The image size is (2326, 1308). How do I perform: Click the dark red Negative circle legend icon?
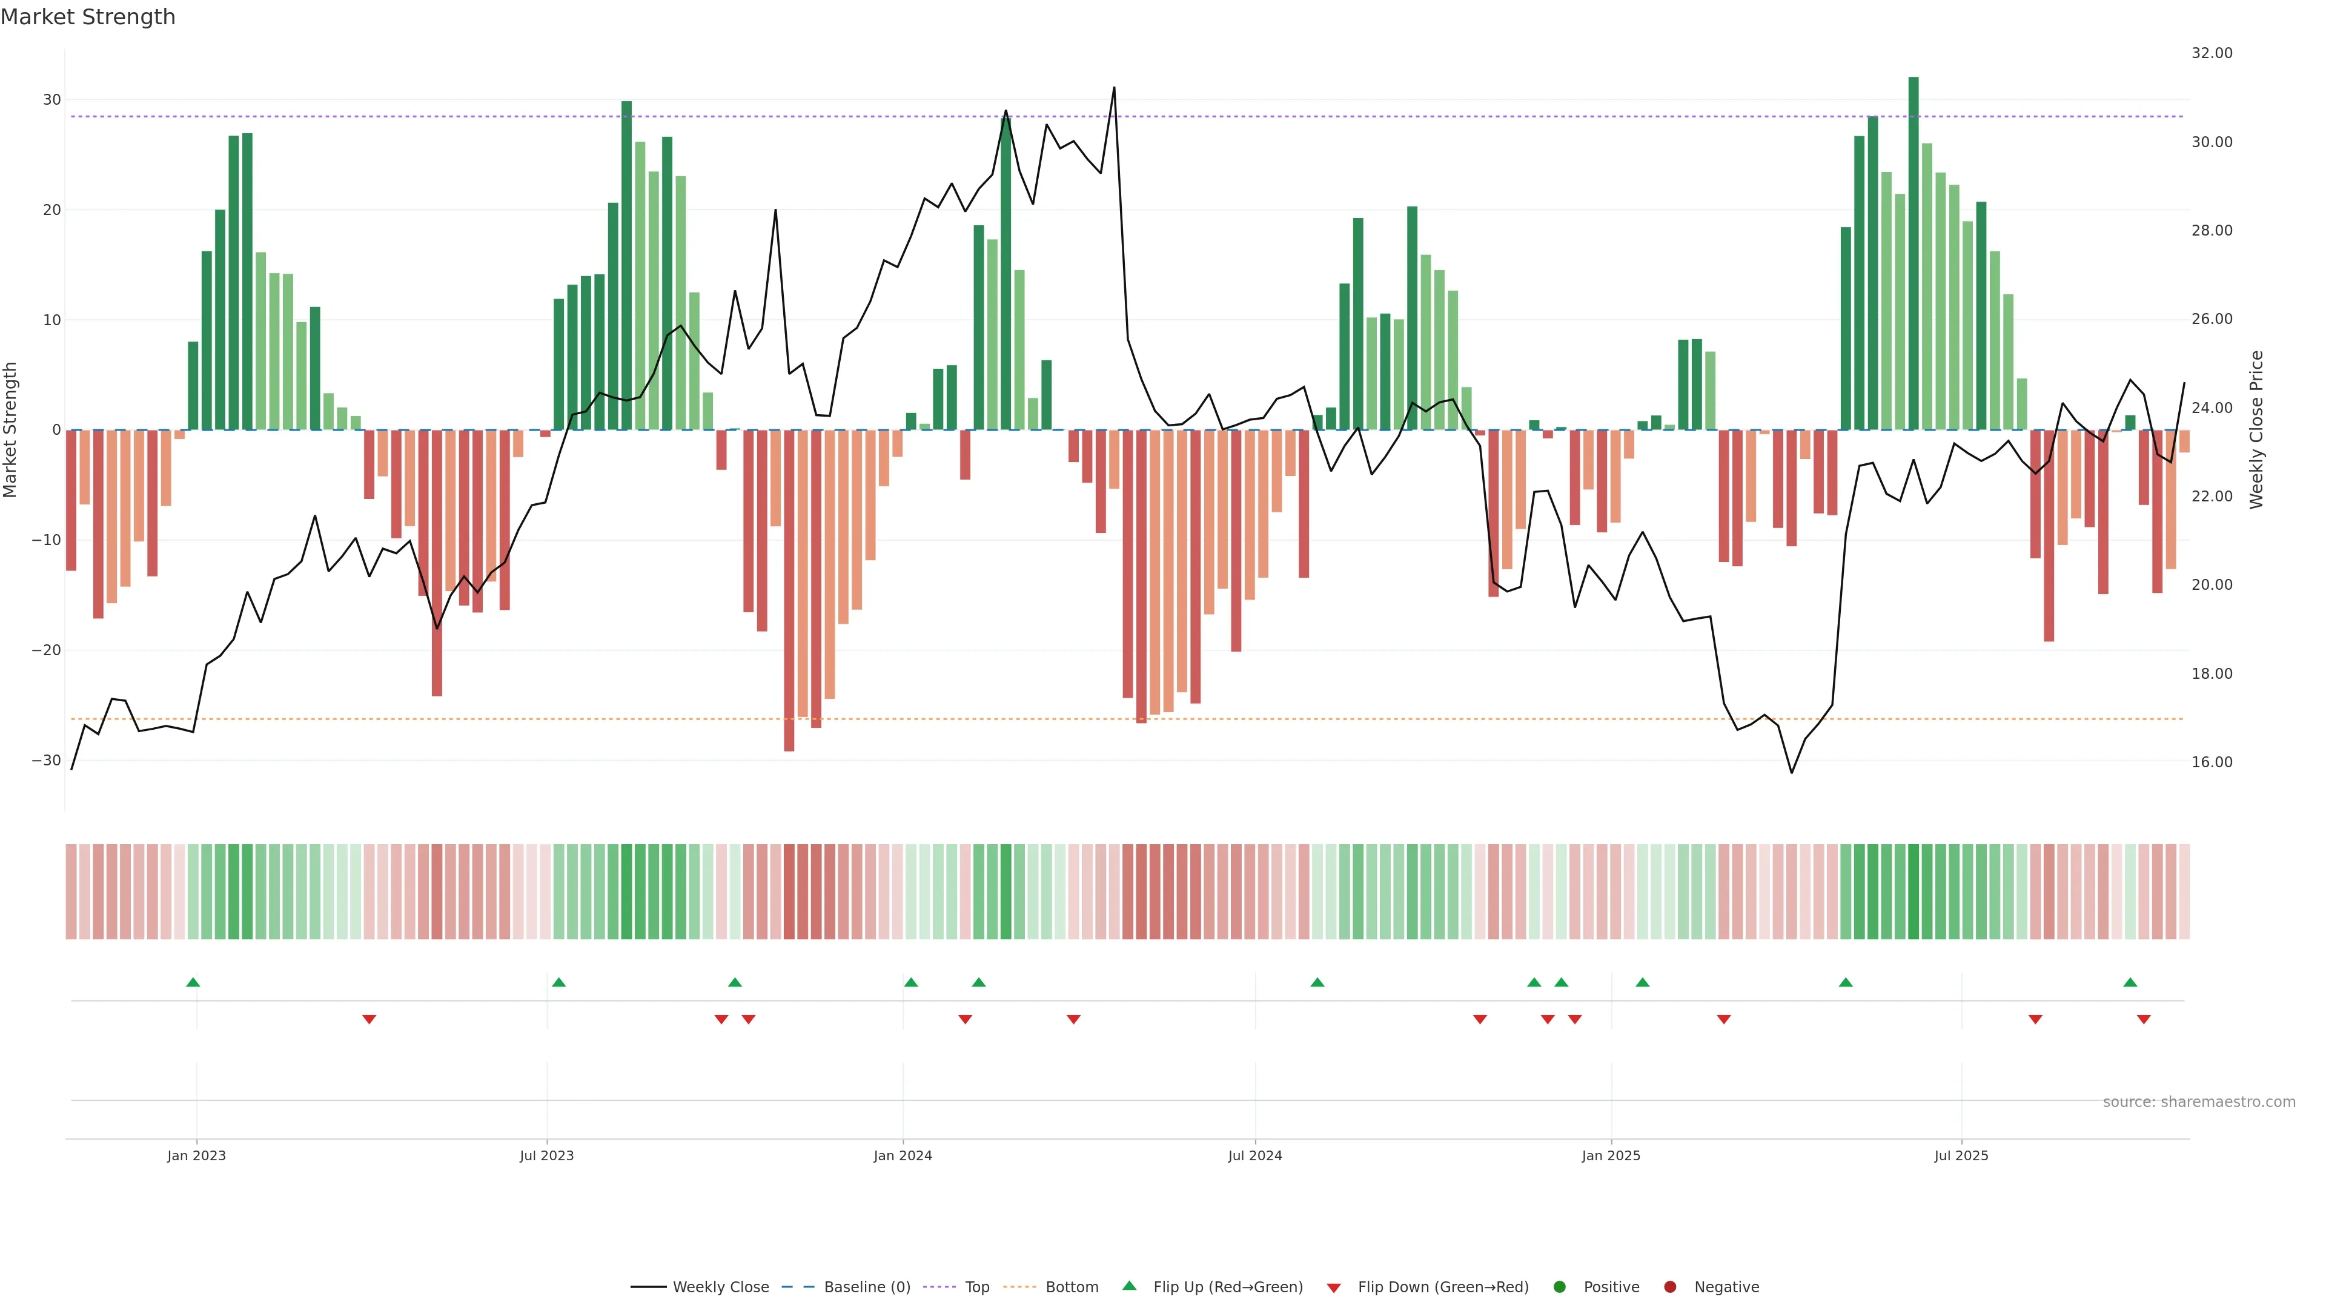1669,1287
